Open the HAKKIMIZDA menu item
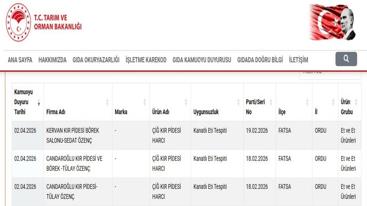This screenshot has height=206, width=367. click(x=52, y=60)
